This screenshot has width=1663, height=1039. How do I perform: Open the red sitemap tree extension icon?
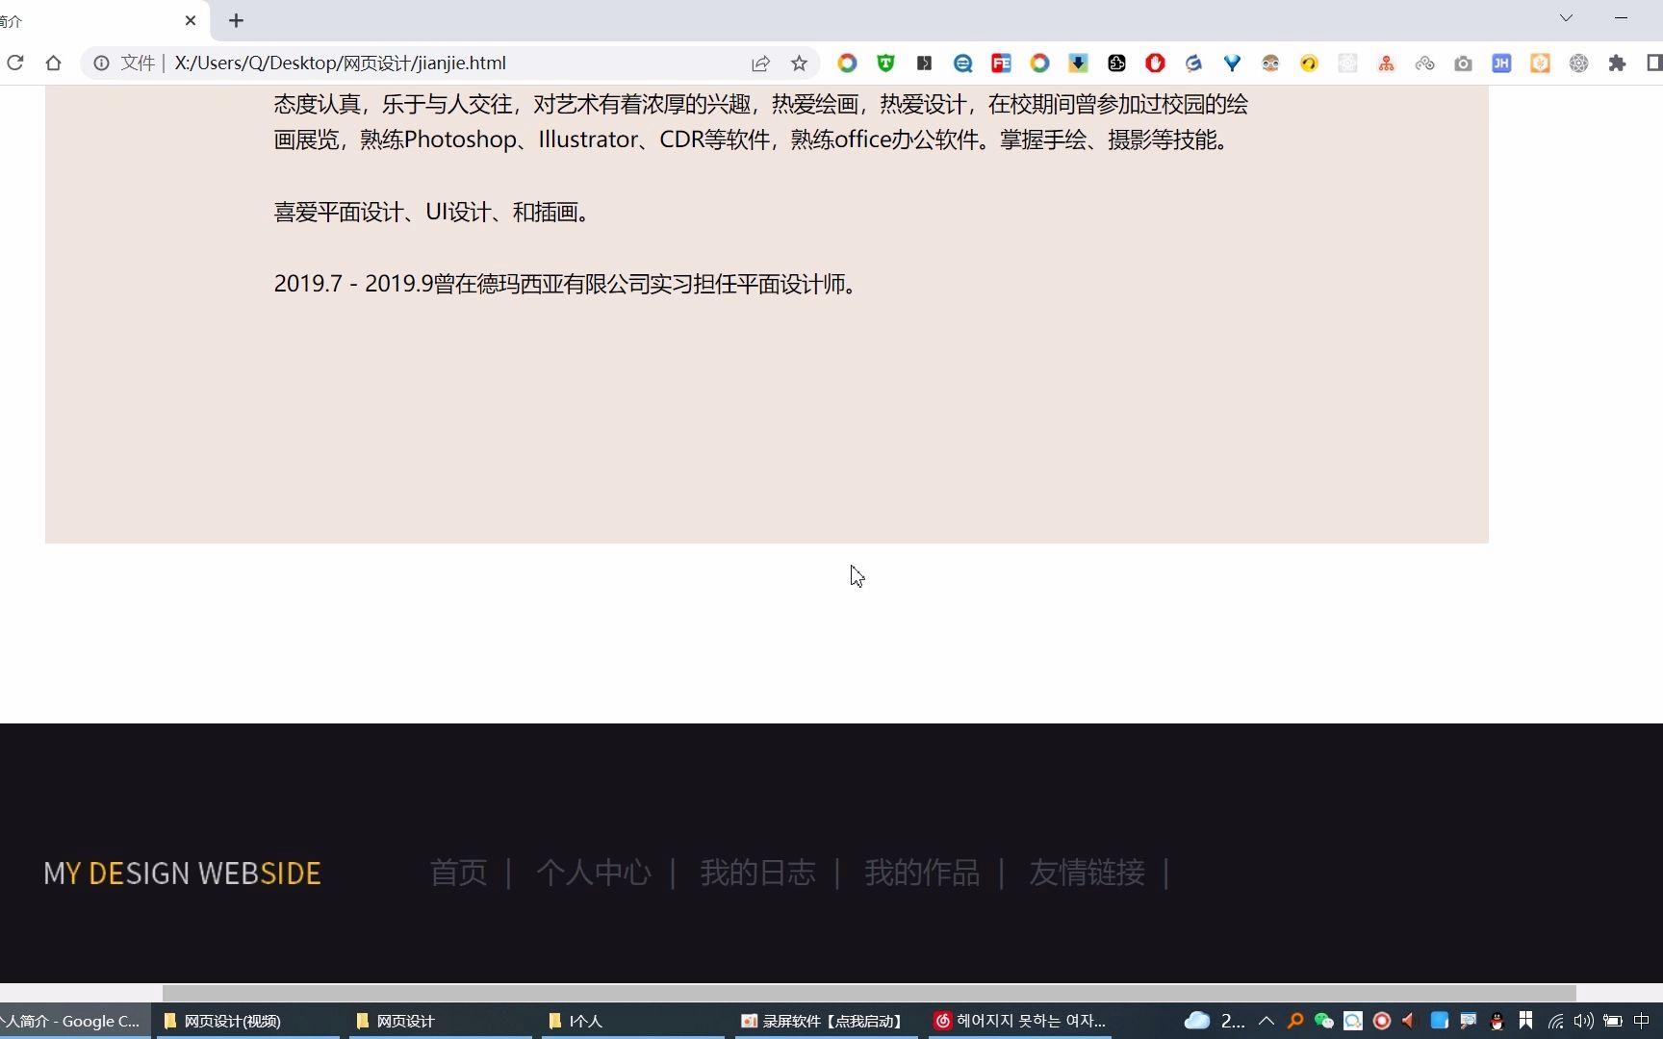pos(1386,63)
